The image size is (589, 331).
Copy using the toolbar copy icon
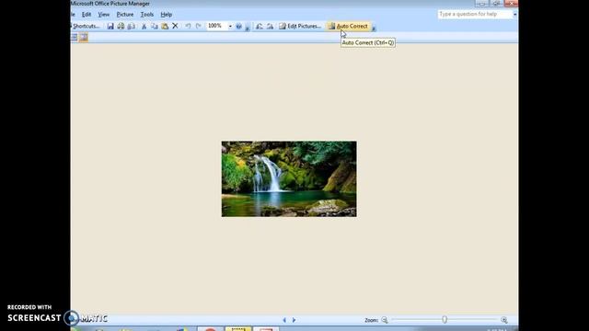point(154,27)
